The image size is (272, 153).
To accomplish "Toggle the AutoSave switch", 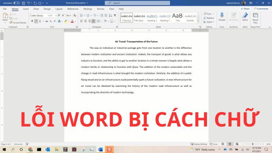I will tap(16, 3).
